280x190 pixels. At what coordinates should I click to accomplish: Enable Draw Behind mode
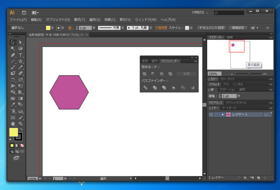pyautogui.click(x=17, y=152)
